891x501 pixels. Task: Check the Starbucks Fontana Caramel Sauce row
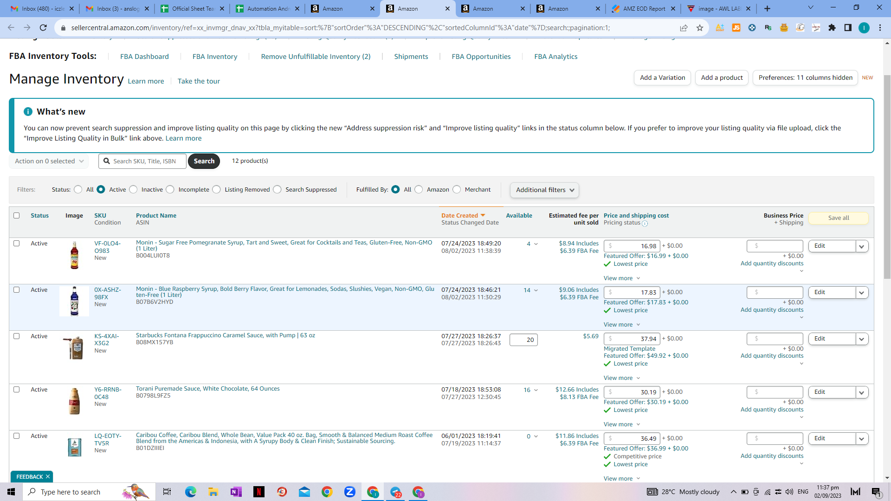17,336
